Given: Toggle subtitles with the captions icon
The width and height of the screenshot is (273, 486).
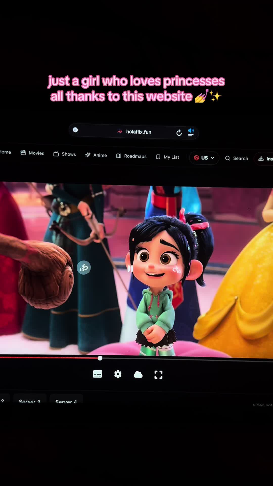Looking at the screenshot, I should tap(98, 374).
